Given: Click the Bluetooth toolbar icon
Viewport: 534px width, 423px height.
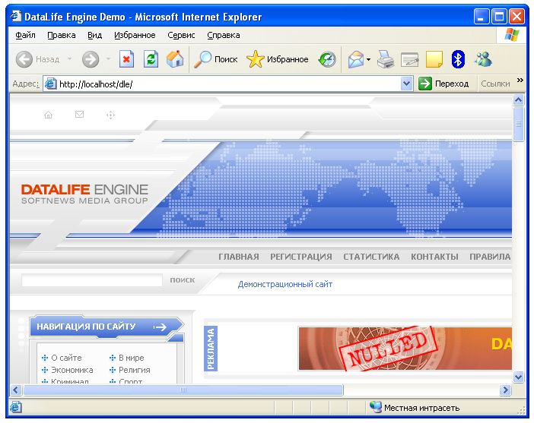Looking at the screenshot, I should (458, 59).
